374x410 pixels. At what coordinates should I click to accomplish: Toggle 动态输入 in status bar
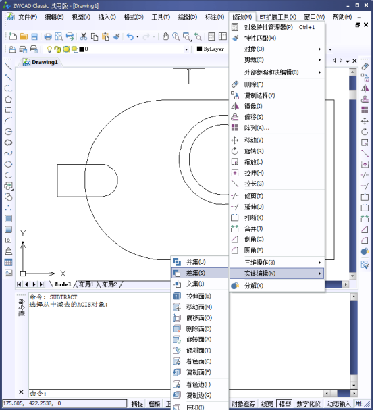(x=338, y=403)
